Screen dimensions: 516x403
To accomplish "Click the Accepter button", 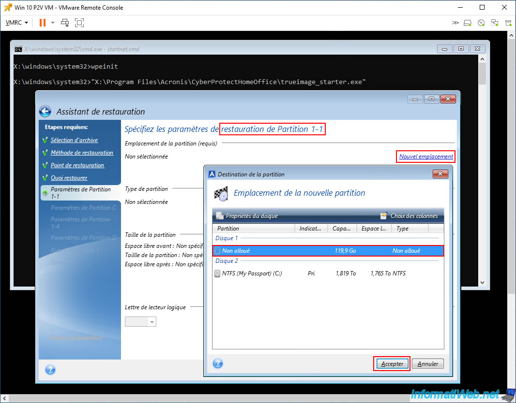I will pyautogui.click(x=392, y=363).
